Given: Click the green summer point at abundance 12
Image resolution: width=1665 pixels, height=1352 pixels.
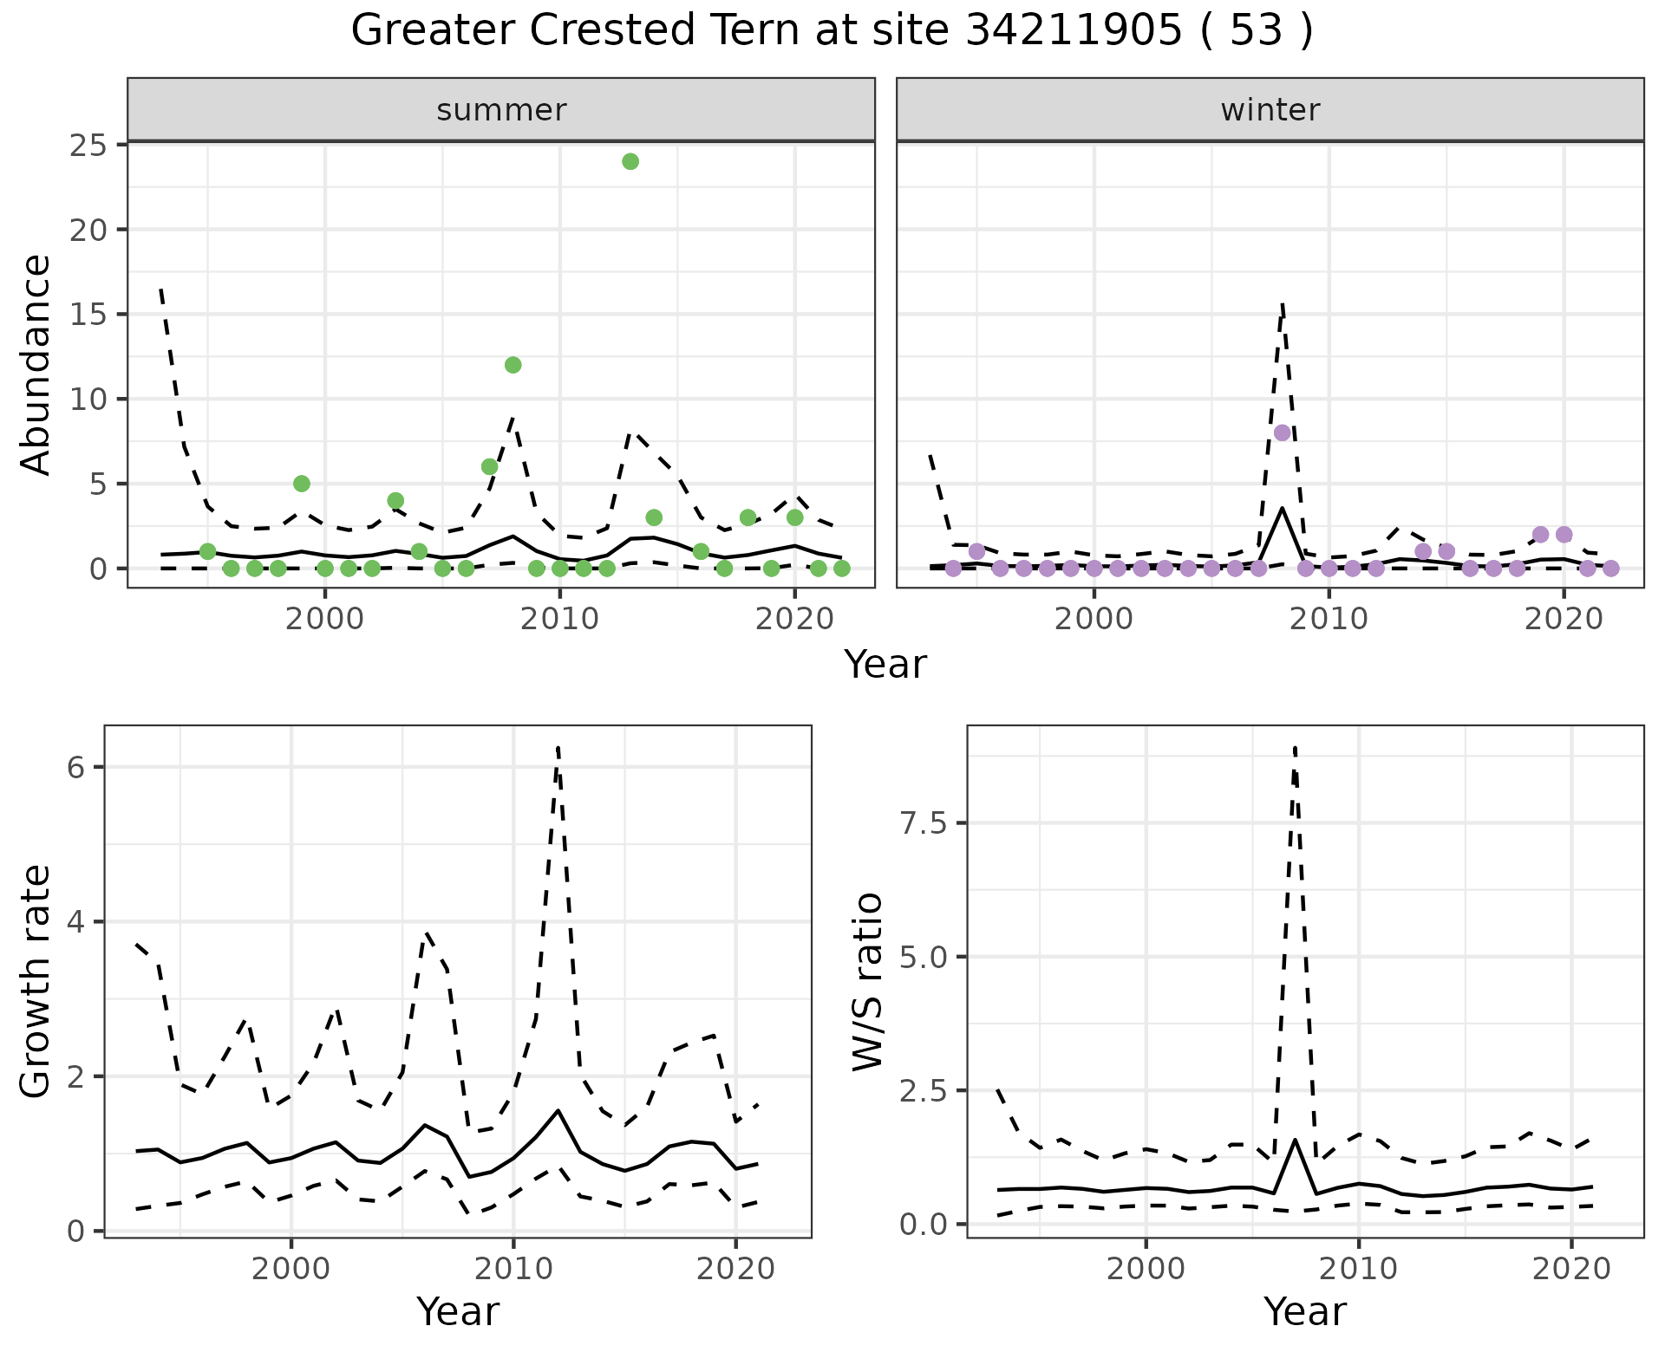Looking at the screenshot, I should tap(513, 365).
